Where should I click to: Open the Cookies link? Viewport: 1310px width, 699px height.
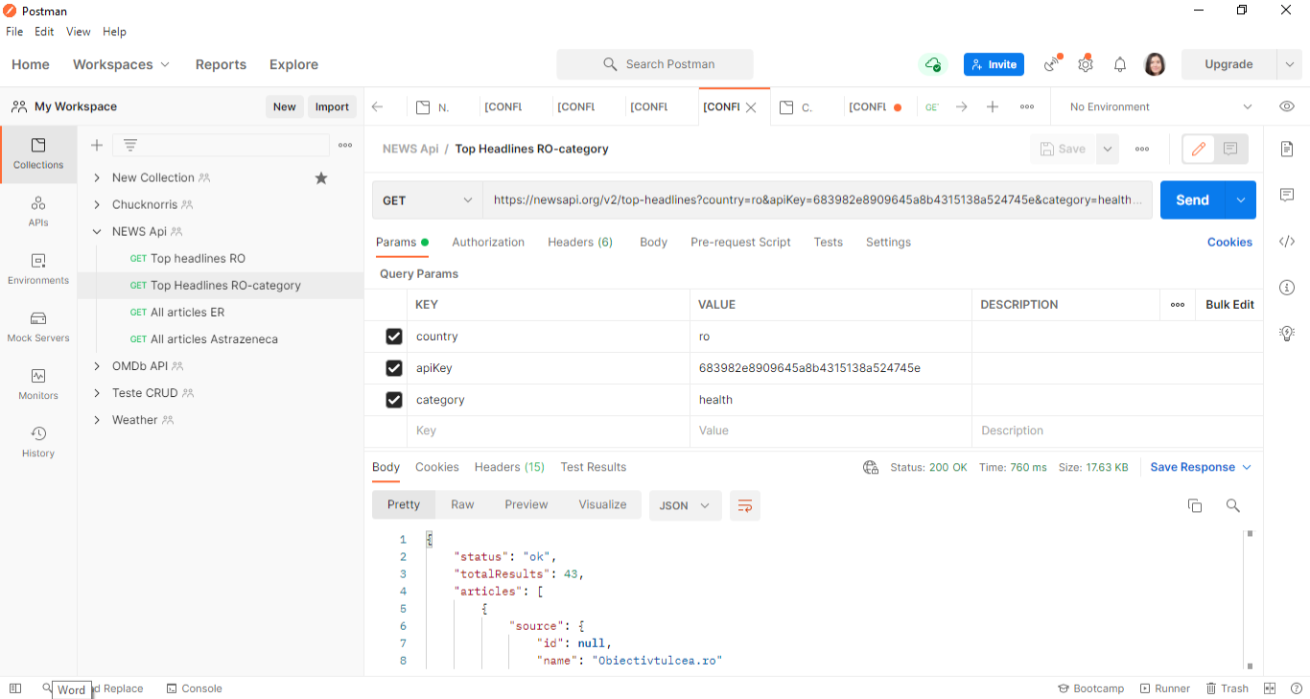point(1229,242)
